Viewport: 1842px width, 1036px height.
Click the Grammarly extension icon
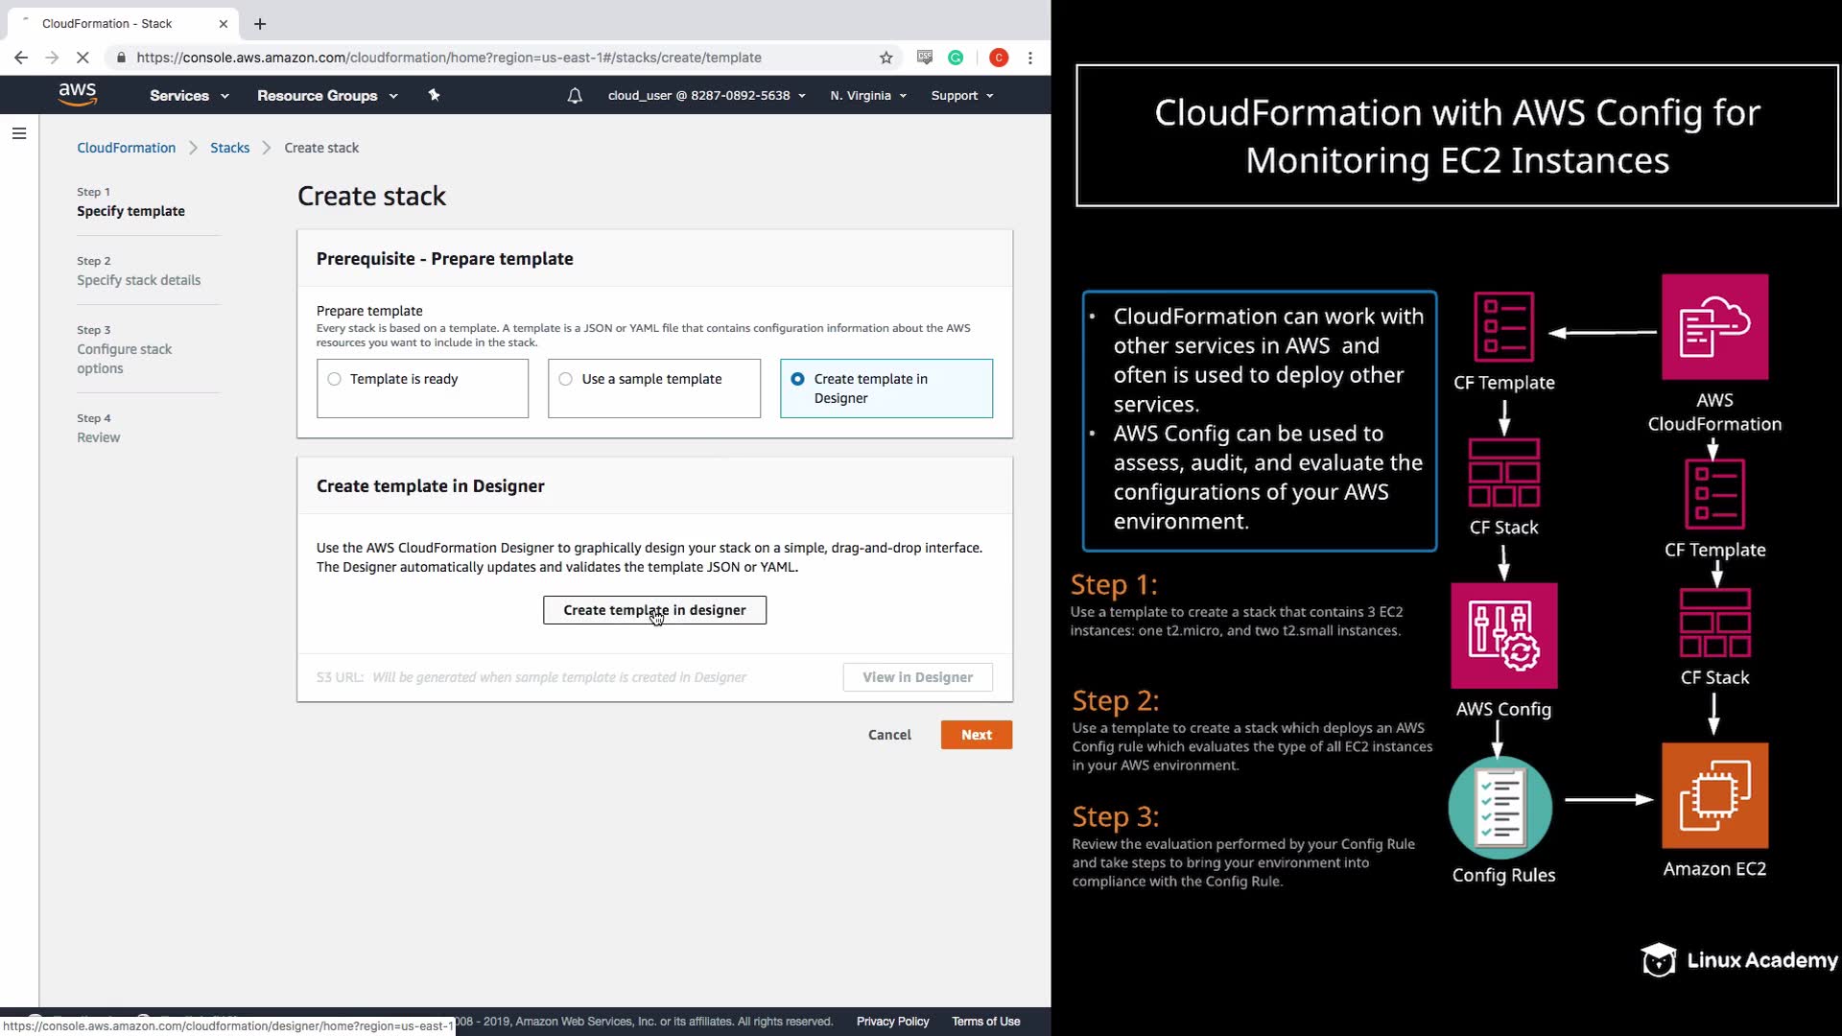pos(956,58)
